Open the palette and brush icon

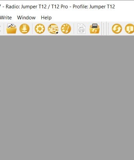click(x=66, y=29)
